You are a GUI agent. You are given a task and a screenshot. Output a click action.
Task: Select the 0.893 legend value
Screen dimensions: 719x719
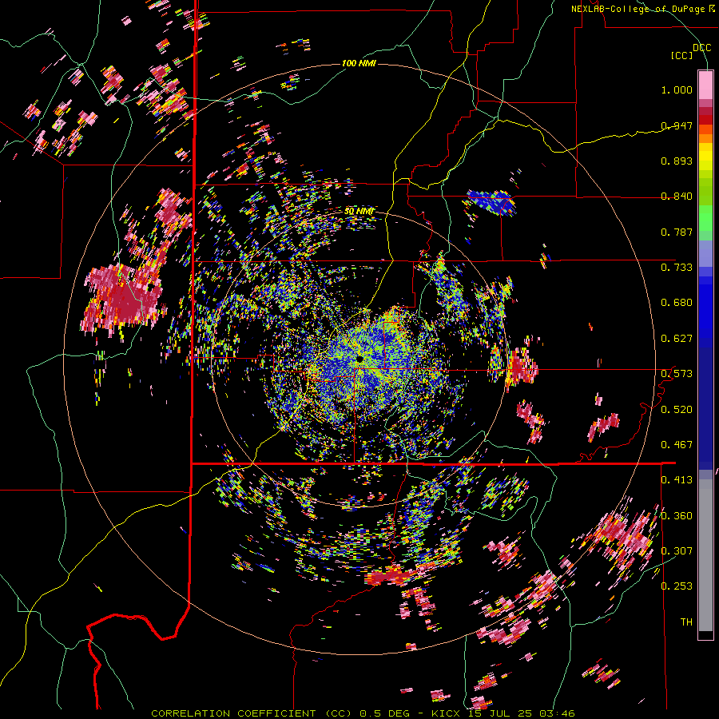(677, 161)
